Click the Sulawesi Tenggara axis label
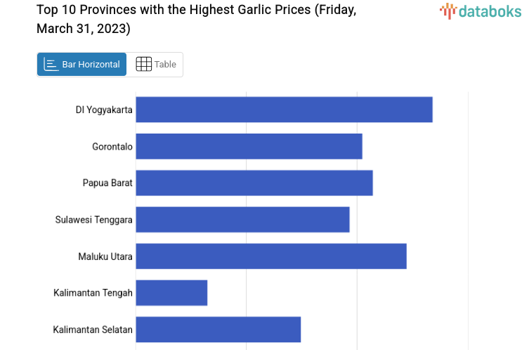 pos(94,219)
